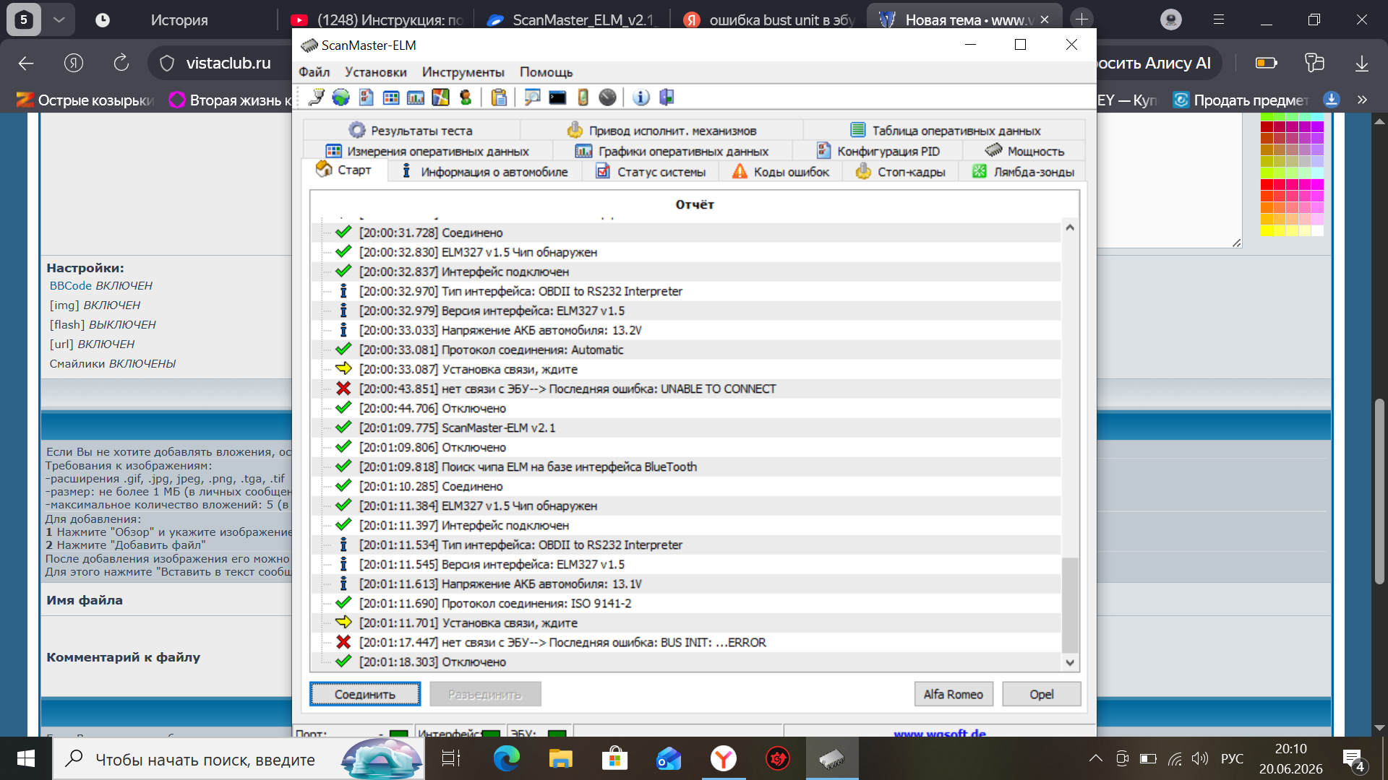Click the four-color window toolbar icon
Viewport: 1388px width, 780px height.
[440, 97]
